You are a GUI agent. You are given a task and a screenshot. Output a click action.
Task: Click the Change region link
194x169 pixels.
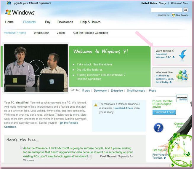click(162, 3)
